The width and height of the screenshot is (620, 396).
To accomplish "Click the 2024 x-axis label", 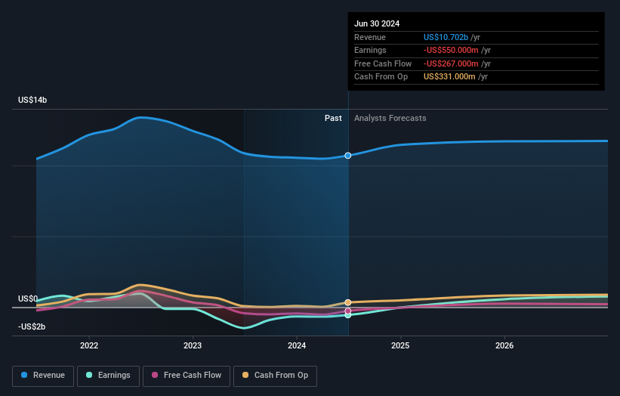I will [297, 345].
